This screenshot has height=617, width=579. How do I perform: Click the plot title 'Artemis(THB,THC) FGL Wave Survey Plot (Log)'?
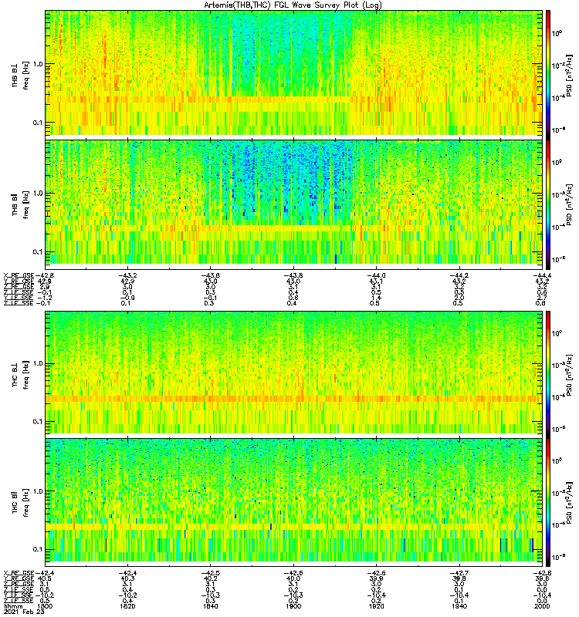(x=293, y=5)
